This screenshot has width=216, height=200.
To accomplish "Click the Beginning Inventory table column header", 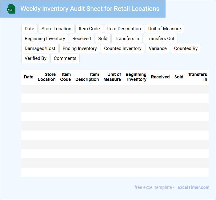I will (136, 77).
